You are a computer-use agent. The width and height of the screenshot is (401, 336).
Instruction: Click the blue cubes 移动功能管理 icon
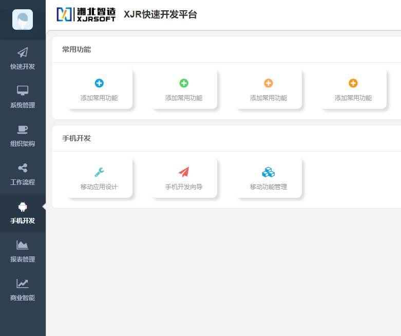[x=269, y=172]
